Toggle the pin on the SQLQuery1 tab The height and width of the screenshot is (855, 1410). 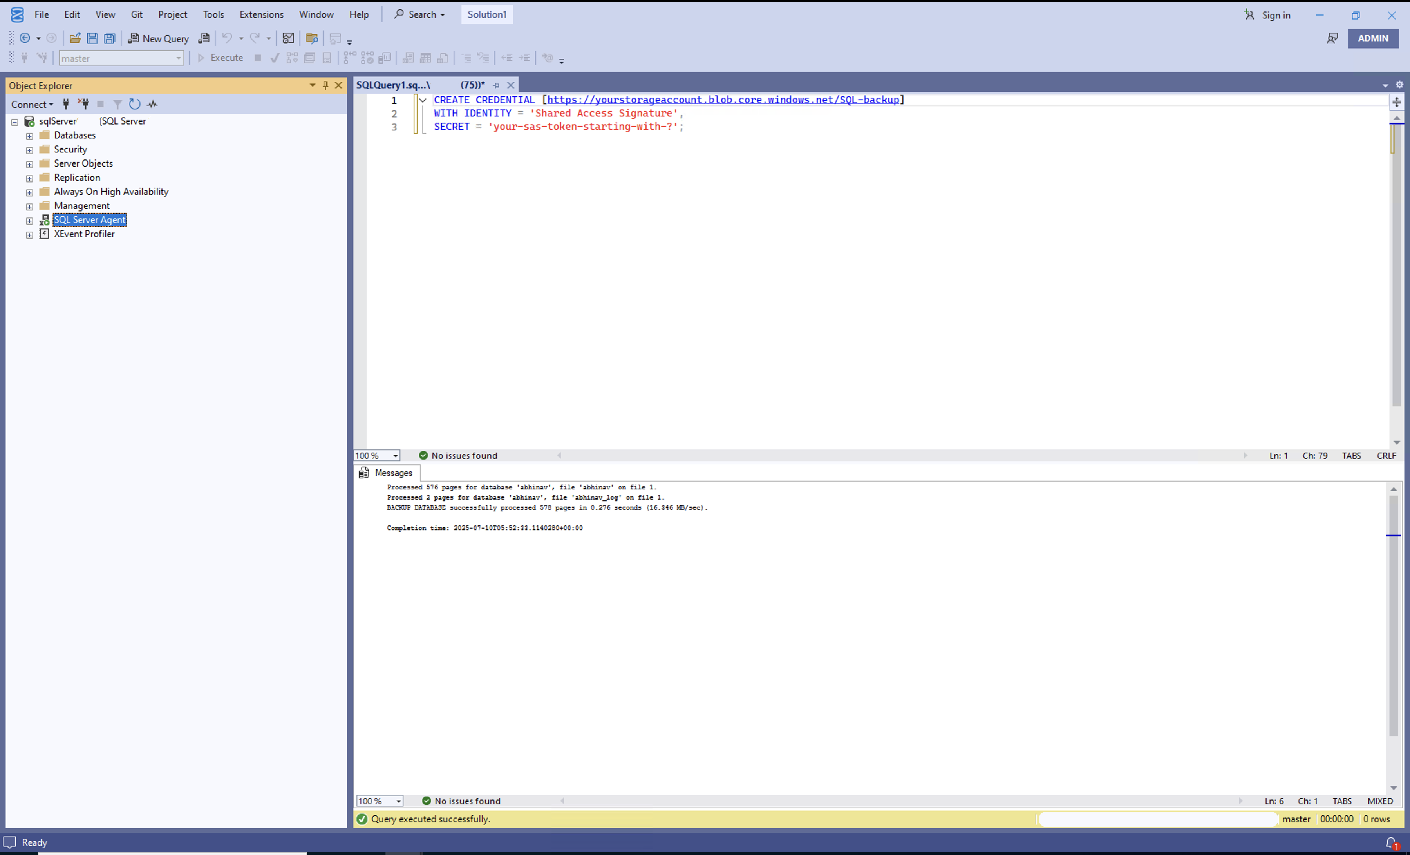tap(496, 85)
